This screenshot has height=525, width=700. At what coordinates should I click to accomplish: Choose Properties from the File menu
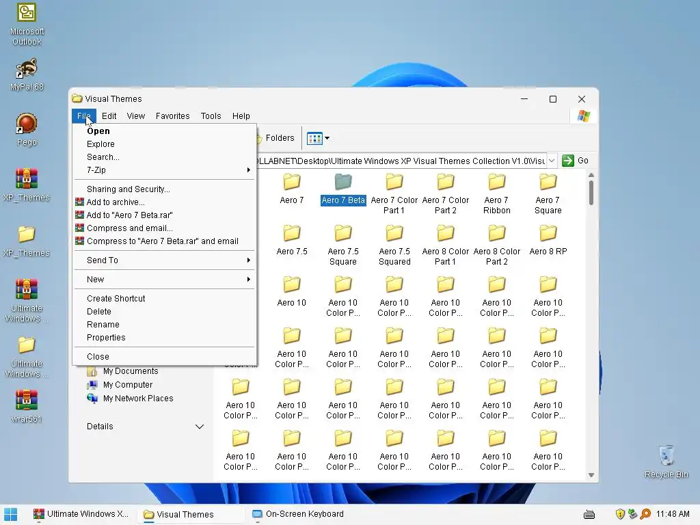[x=164, y=338]
